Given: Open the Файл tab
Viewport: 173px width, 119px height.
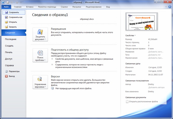Looking at the screenshot, I should 6,7.
